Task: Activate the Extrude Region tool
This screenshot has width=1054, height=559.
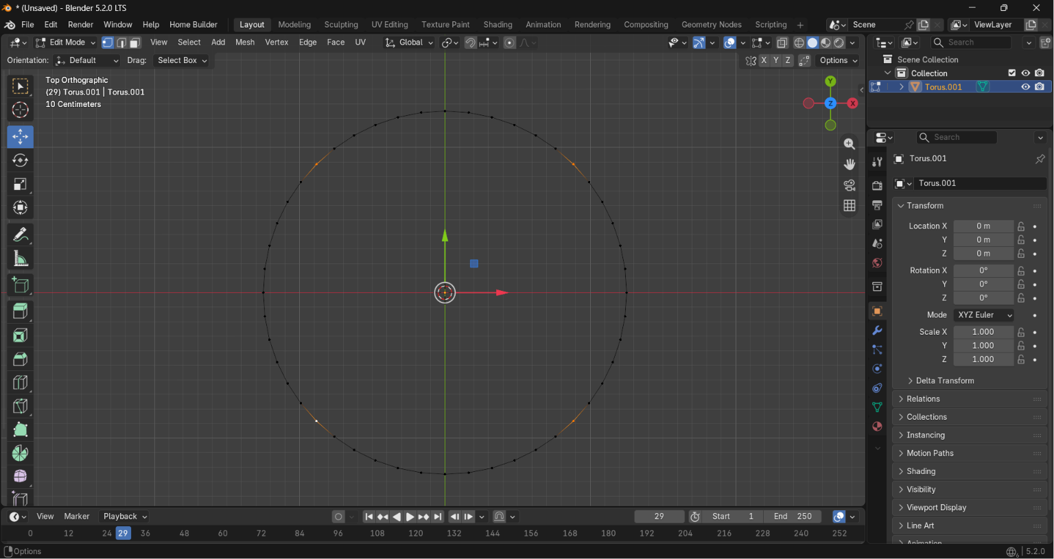Action: 20,311
